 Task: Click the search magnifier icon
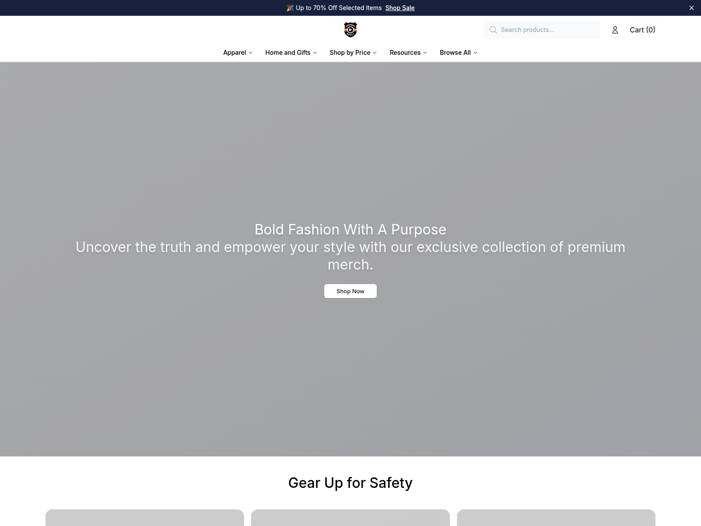493,30
